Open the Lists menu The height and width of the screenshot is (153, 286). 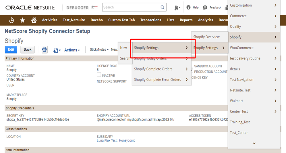pos(170,20)
